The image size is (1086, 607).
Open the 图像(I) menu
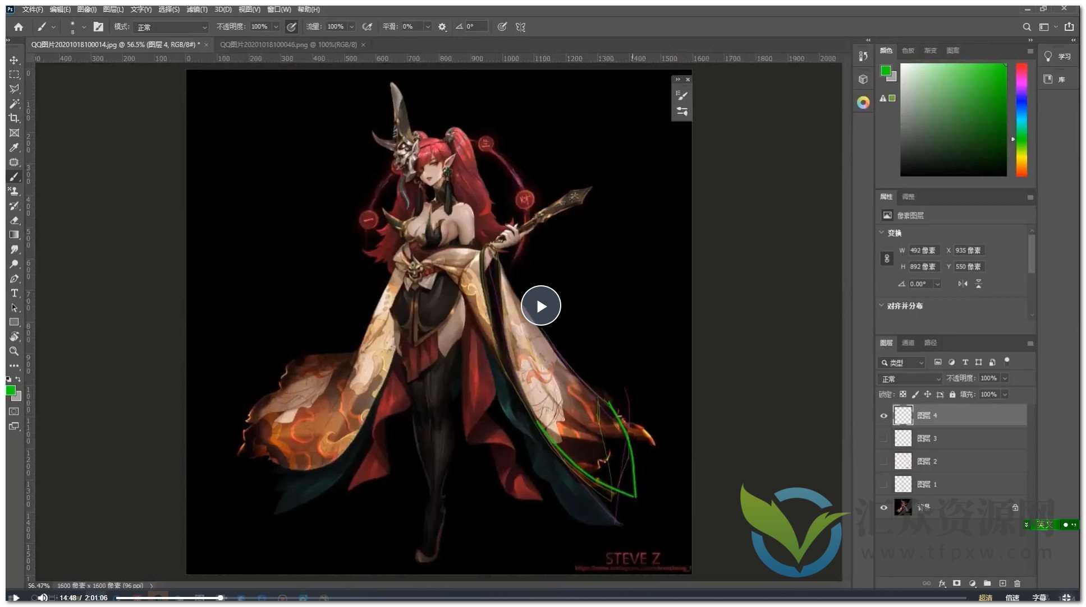87,10
